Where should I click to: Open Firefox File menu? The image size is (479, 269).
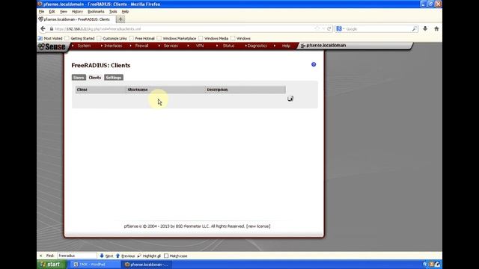coord(42,11)
